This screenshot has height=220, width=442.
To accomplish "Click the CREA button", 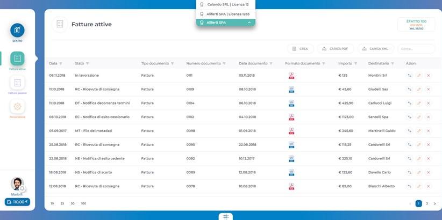I will [x=300, y=49].
